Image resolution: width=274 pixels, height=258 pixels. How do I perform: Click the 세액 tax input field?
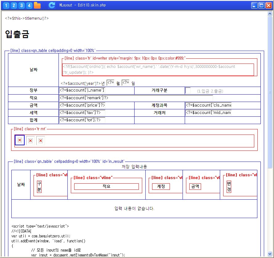point(82,113)
